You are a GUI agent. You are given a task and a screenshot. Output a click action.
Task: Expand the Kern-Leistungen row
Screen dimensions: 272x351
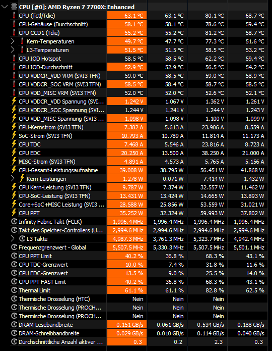pos(13,179)
